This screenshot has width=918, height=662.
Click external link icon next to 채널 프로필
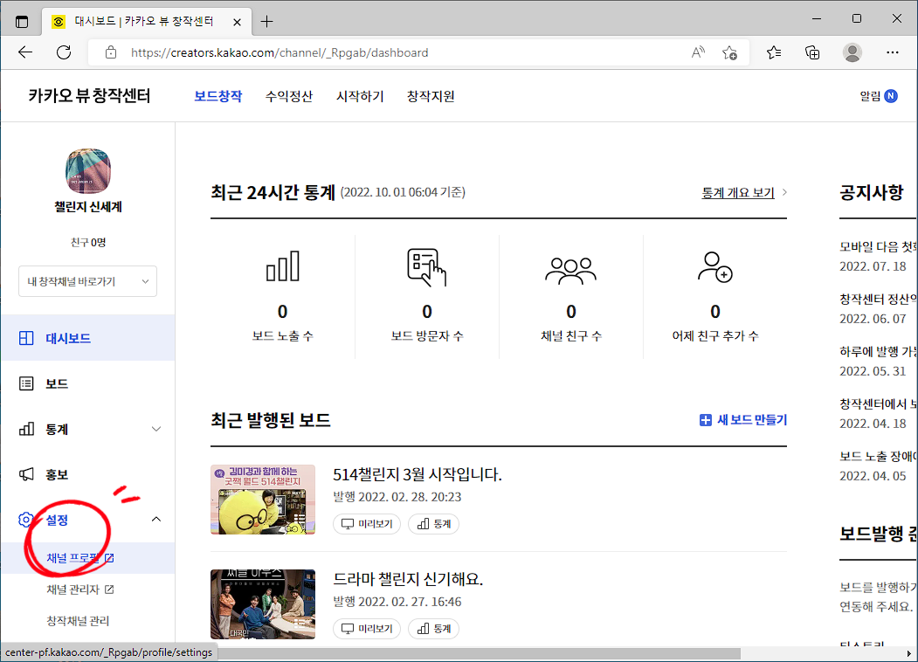tap(109, 558)
